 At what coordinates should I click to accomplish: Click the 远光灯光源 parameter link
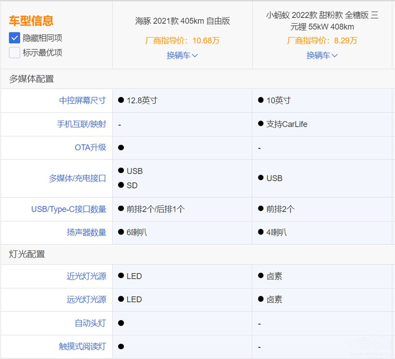(87, 299)
